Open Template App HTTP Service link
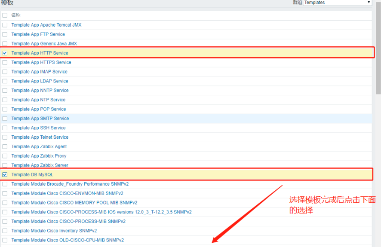 (x=40, y=53)
